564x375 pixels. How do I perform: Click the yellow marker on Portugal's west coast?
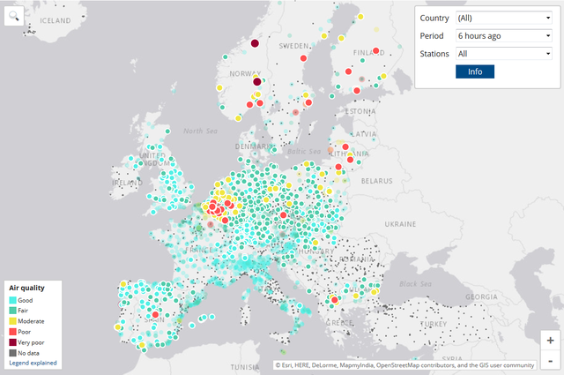click(117, 326)
